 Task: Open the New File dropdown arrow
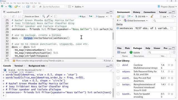point(6,7)
